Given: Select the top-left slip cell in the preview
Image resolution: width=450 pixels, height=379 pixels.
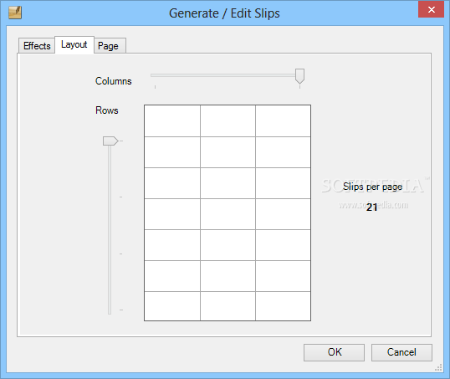Looking at the screenshot, I should (x=172, y=120).
